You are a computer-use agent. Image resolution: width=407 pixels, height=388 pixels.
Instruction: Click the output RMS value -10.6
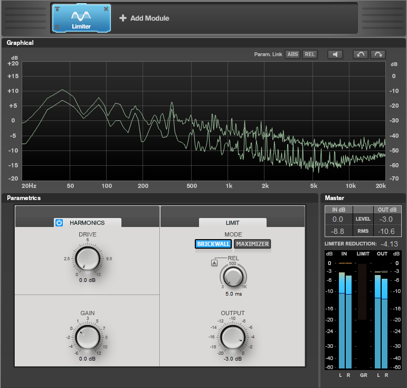coord(386,231)
